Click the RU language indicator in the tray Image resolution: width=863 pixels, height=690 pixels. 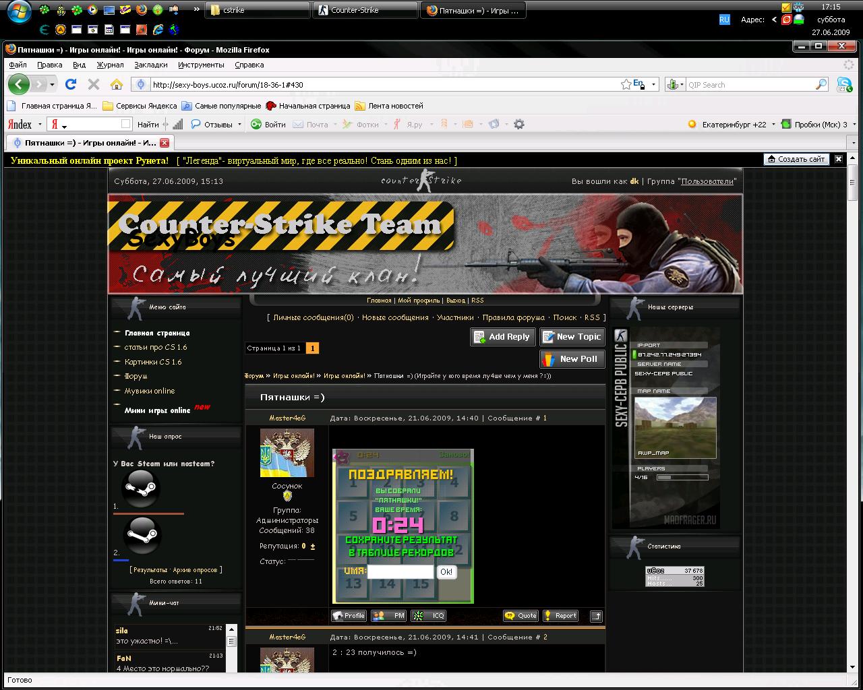tap(724, 20)
